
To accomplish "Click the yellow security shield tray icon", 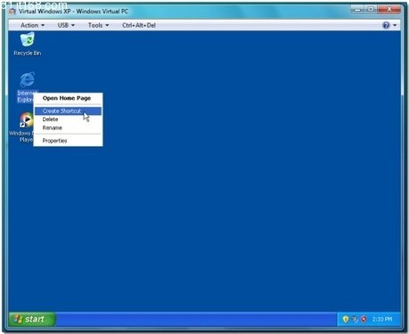I will tap(345, 319).
